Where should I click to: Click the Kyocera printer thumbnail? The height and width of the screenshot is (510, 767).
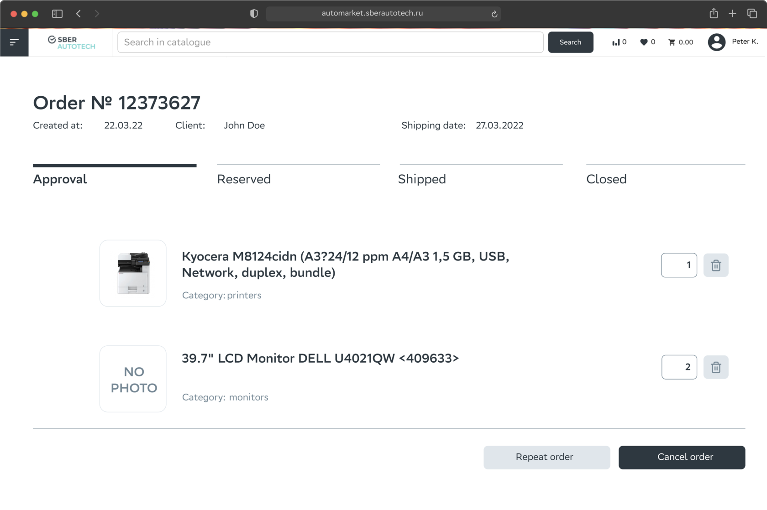[x=133, y=273]
